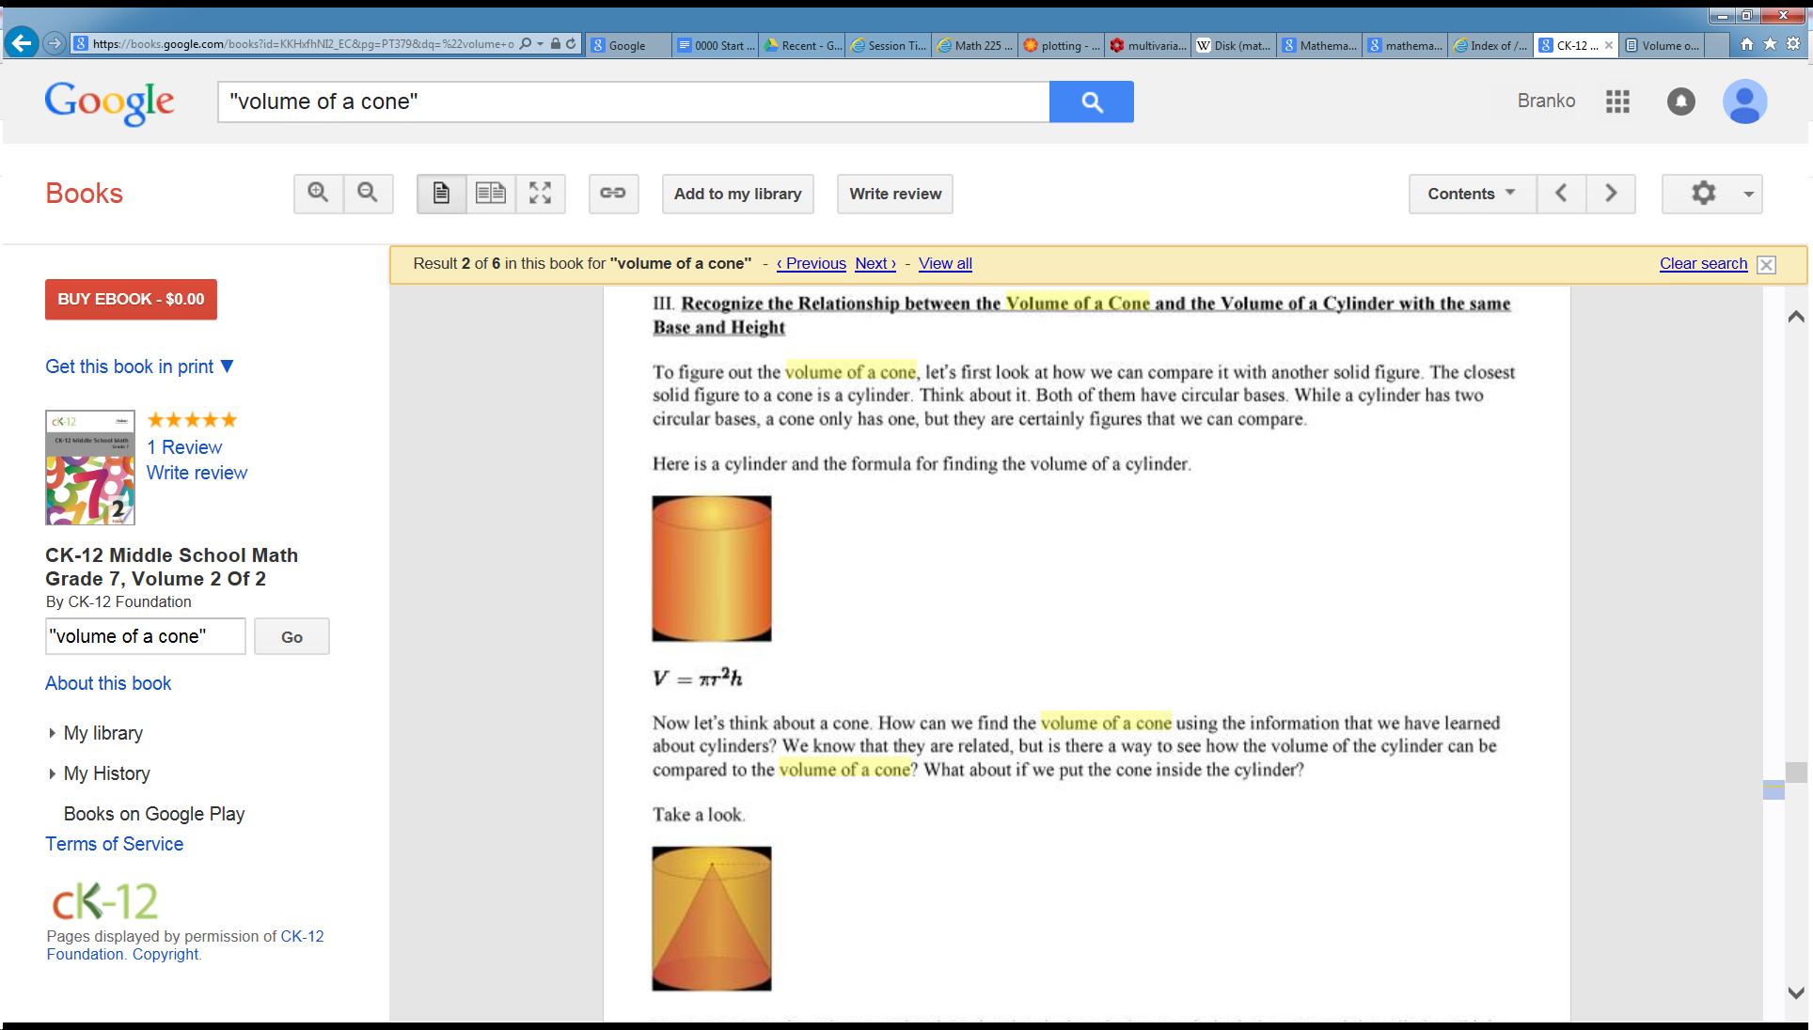Switch to the Google browser tab
Screen dimensions: 1813x1030
pos(627,45)
